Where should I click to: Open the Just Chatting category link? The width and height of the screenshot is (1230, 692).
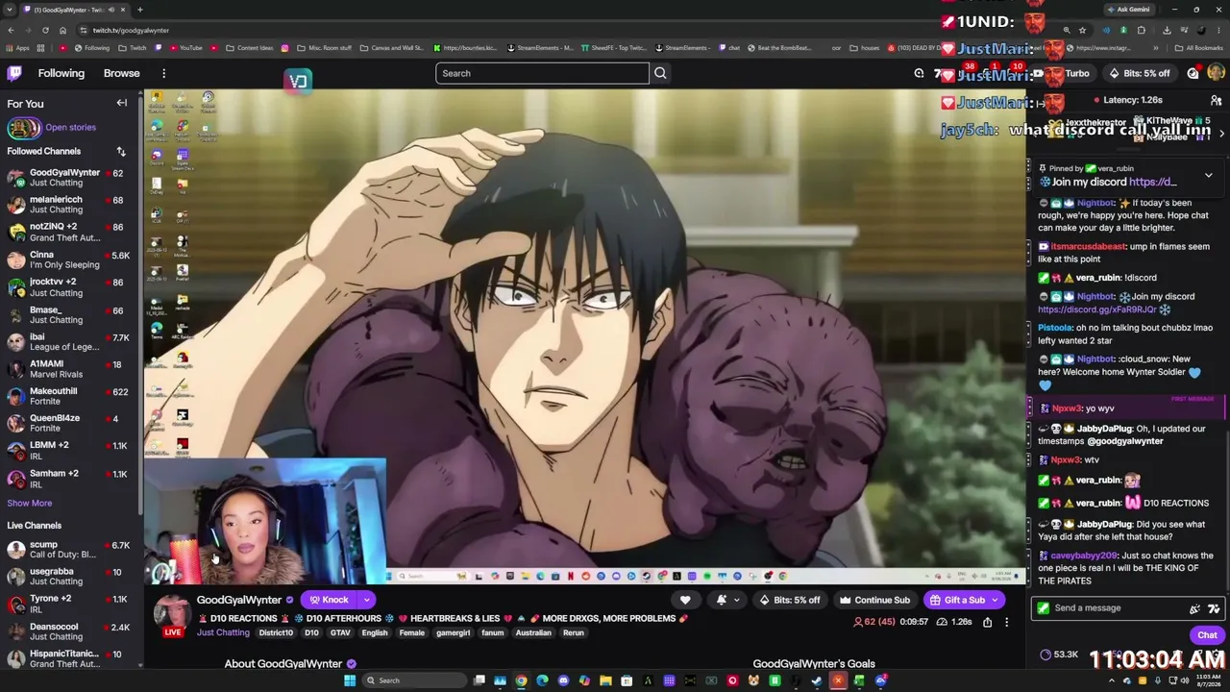223,632
